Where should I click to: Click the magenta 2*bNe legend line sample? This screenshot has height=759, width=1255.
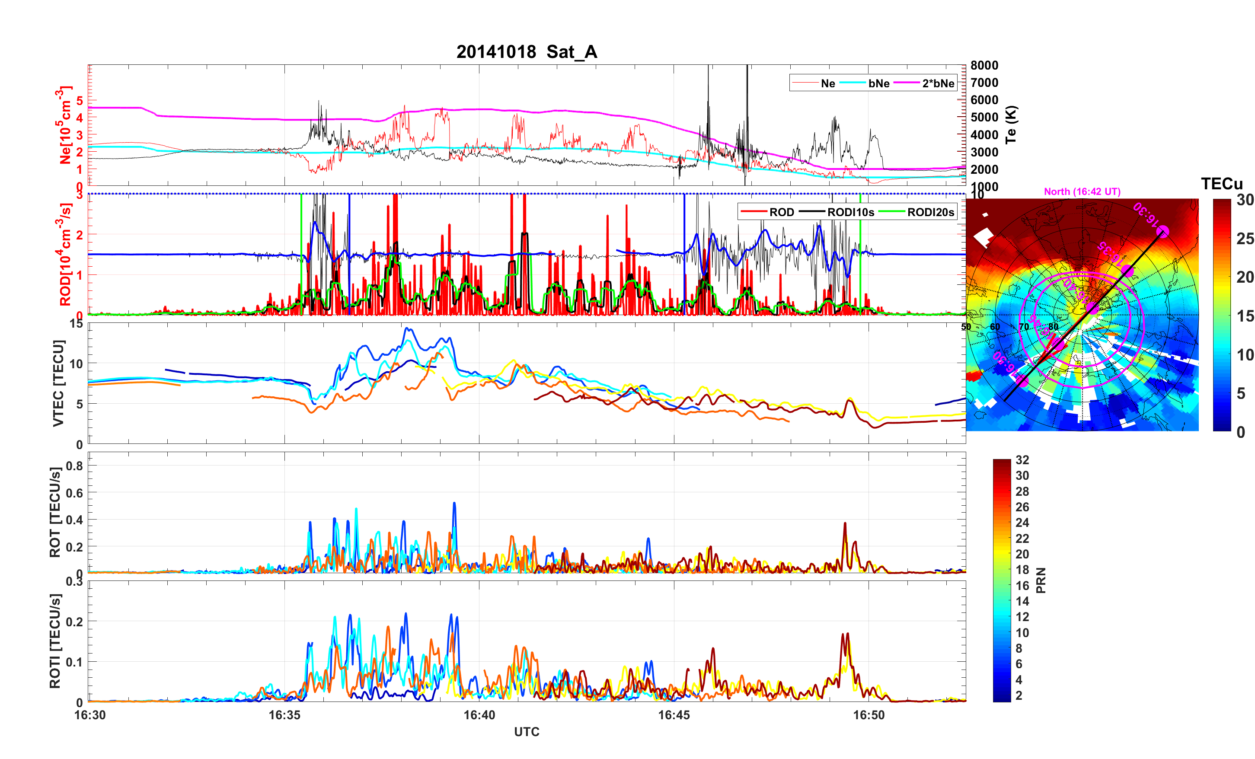click(906, 83)
